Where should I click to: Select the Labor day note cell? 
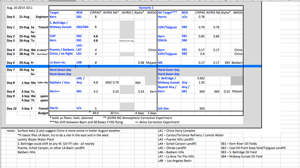[43, 83]
